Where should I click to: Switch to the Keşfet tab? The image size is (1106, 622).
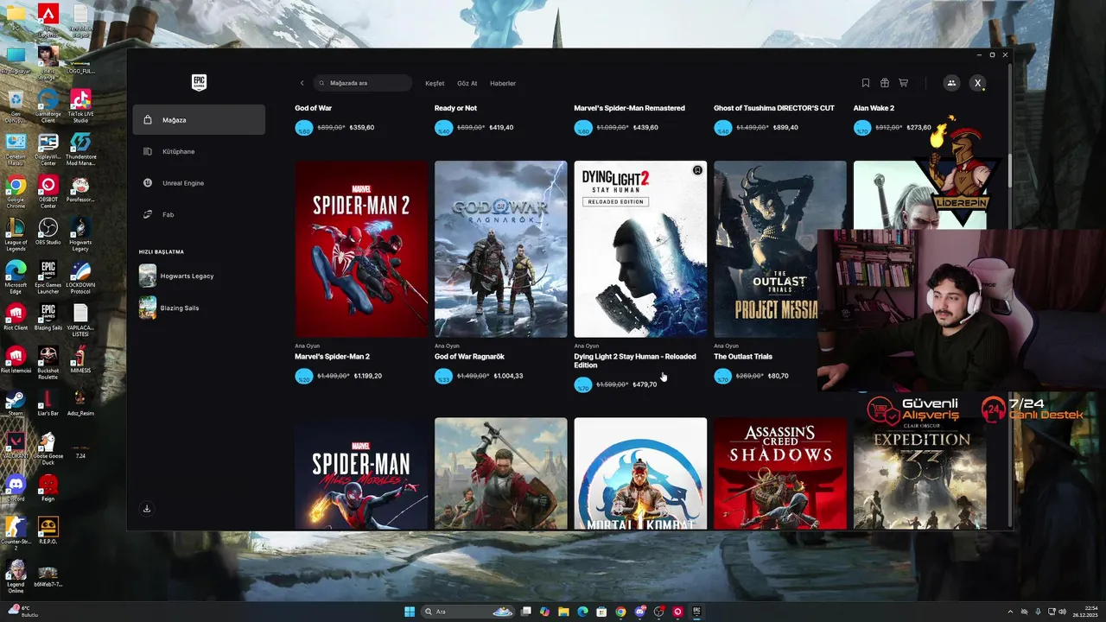point(435,83)
